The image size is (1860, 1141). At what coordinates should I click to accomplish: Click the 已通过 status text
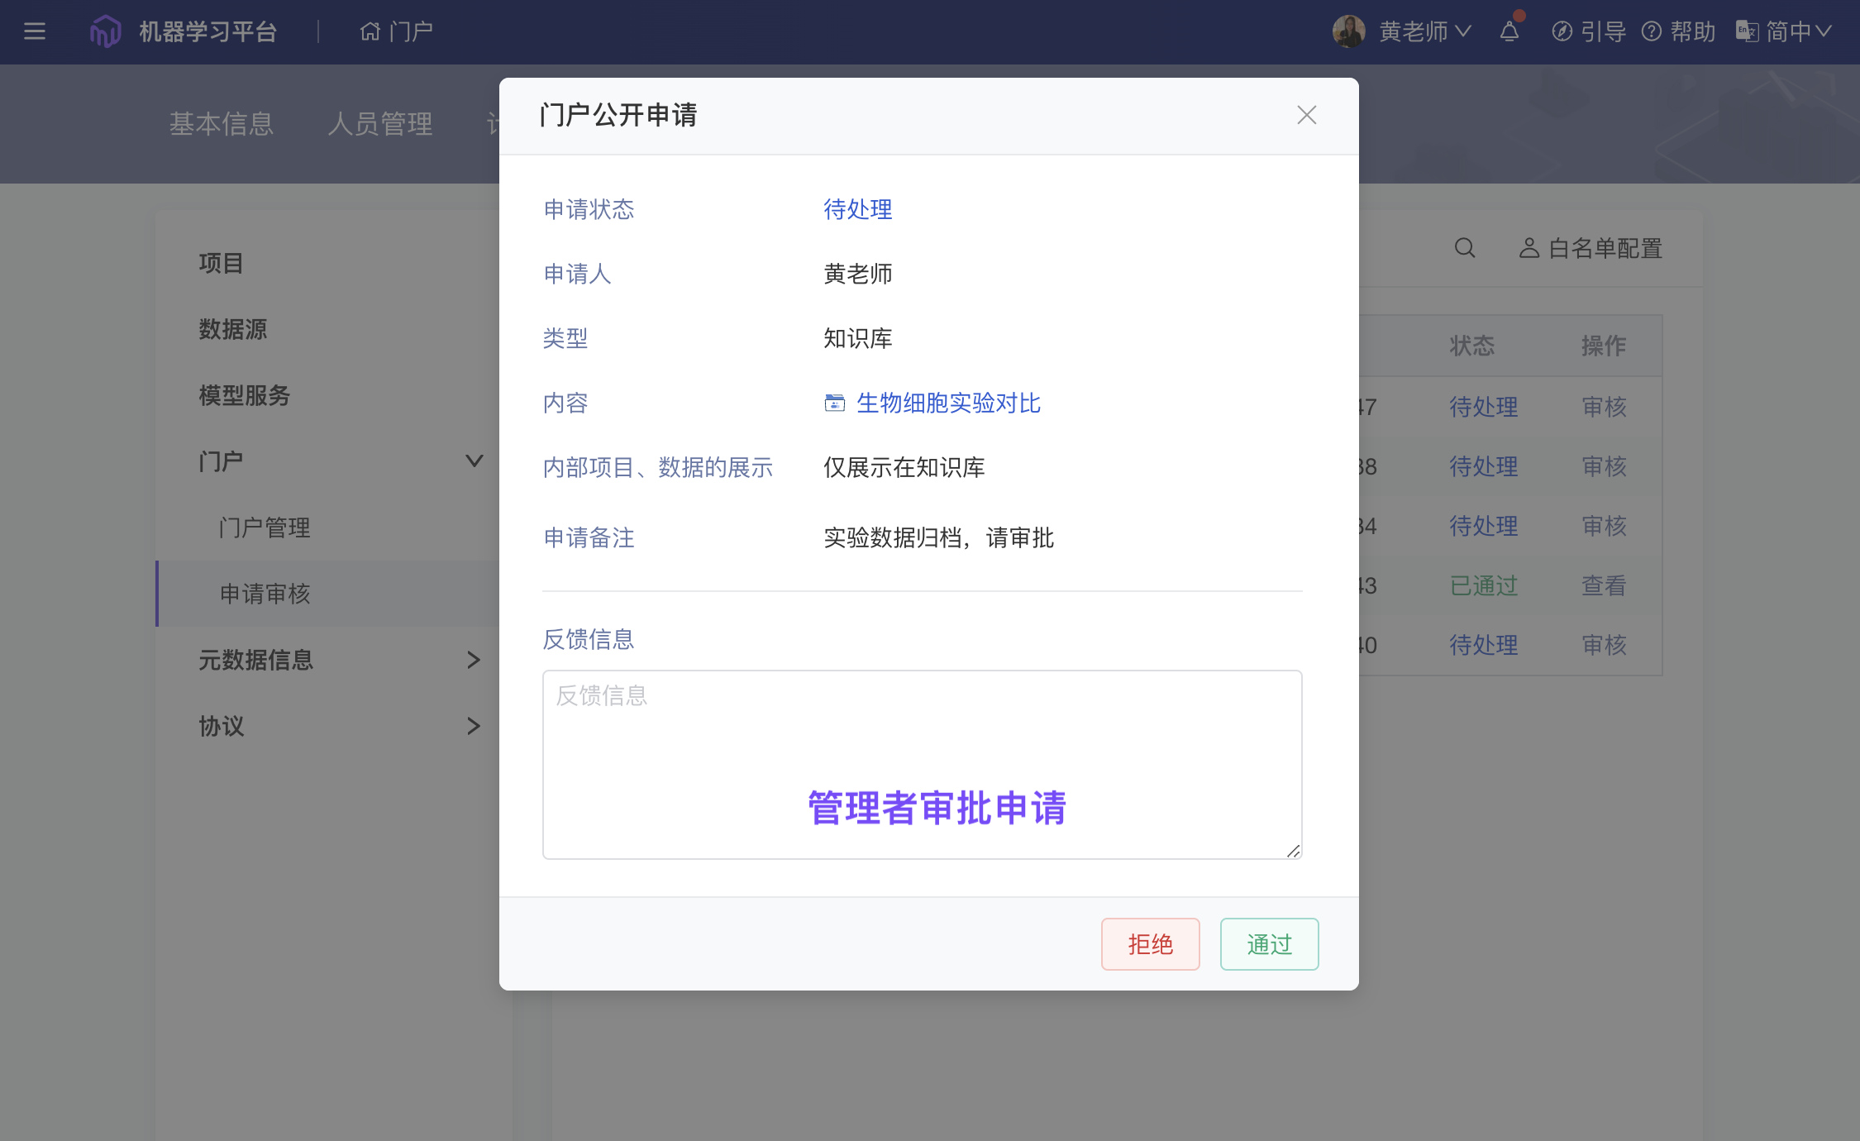coord(1484,585)
